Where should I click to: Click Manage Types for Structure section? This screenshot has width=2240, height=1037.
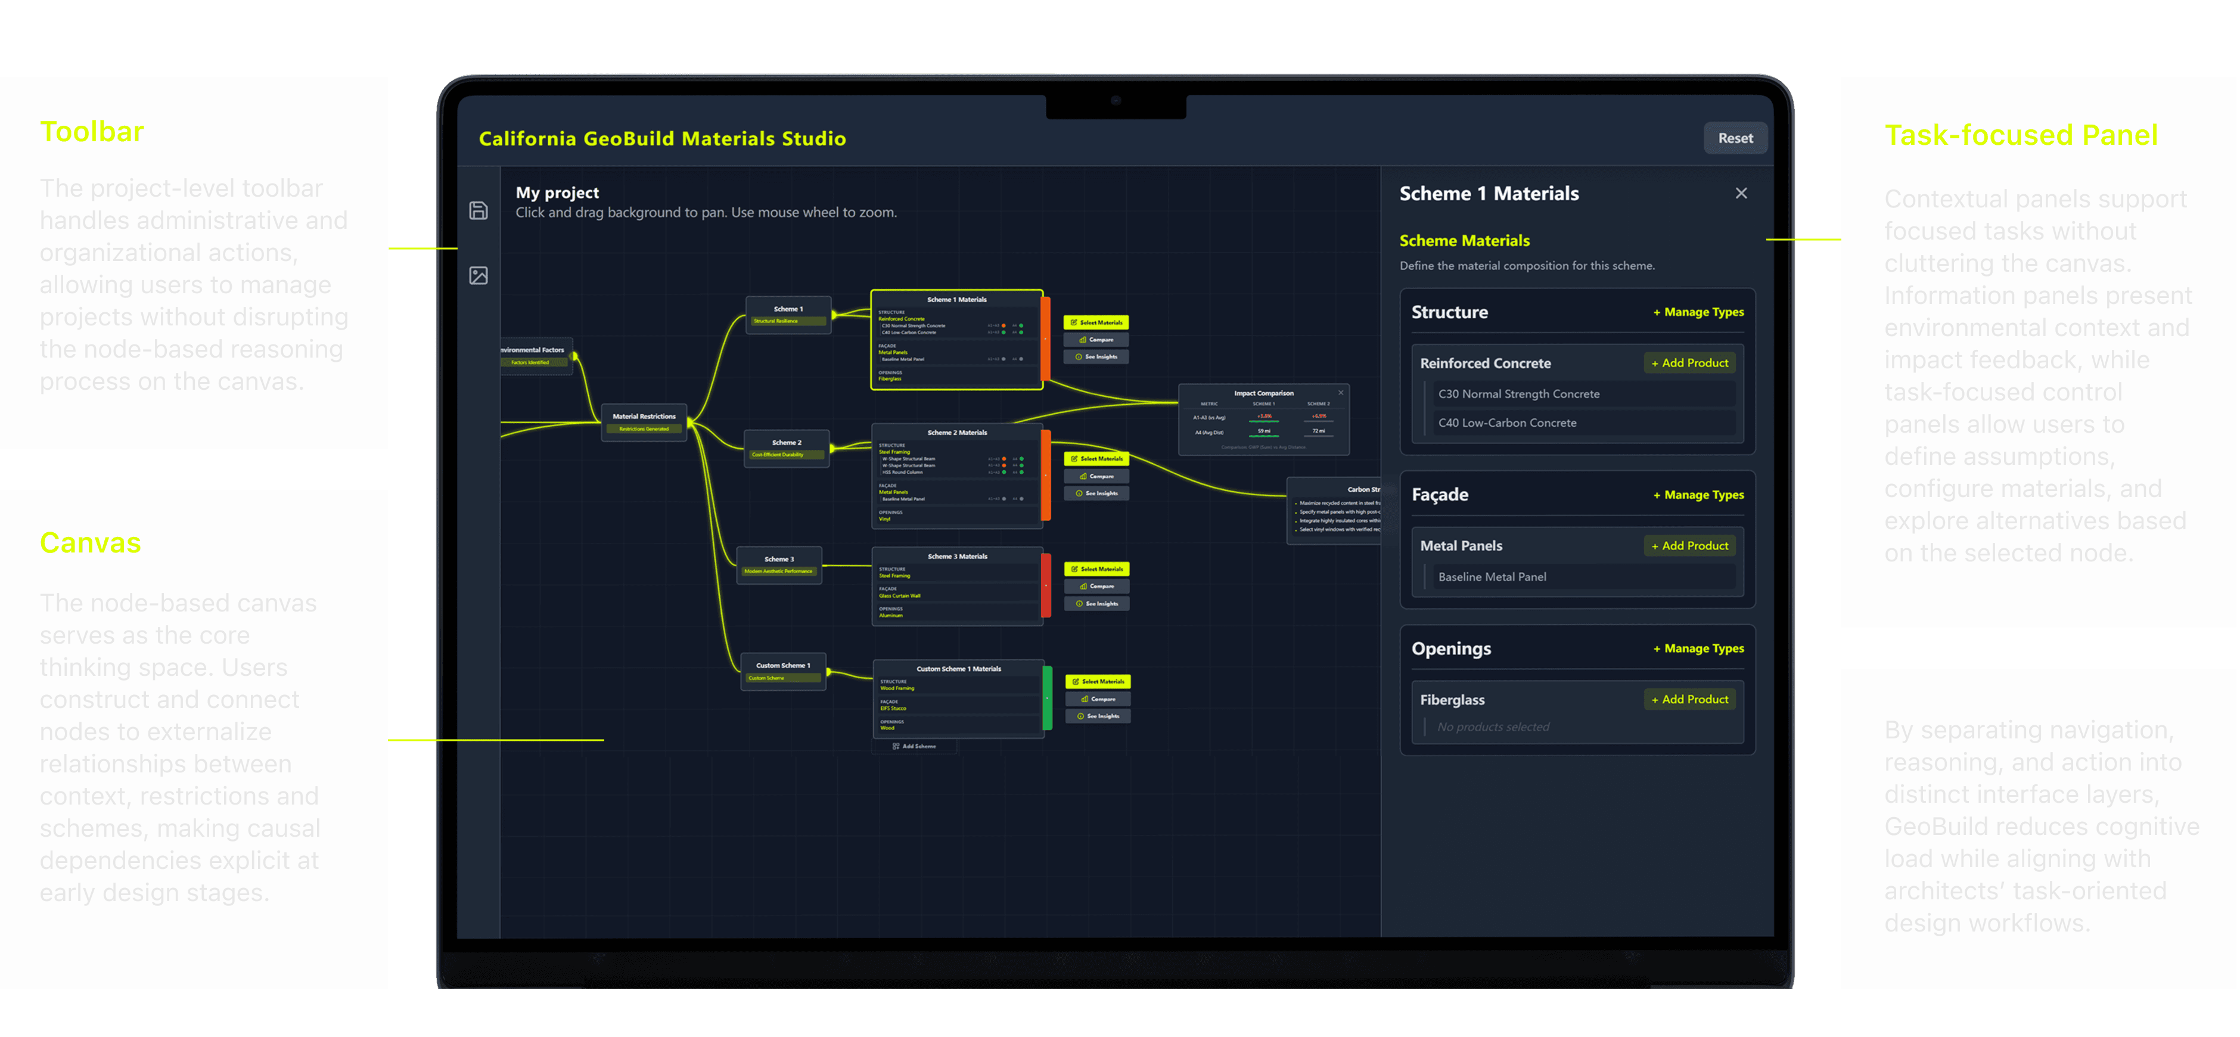pyautogui.click(x=1697, y=312)
